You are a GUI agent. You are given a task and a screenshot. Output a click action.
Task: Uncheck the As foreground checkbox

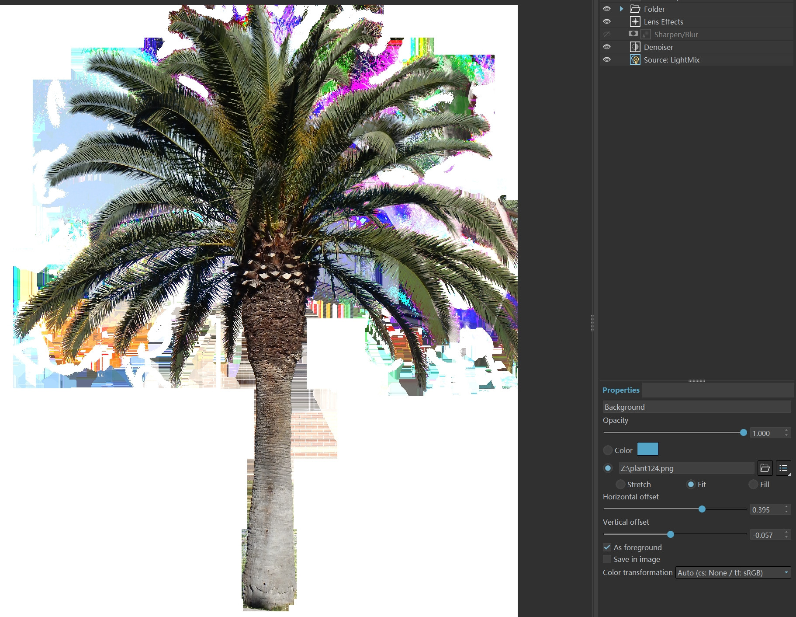pyautogui.click(x=607, y=547)
